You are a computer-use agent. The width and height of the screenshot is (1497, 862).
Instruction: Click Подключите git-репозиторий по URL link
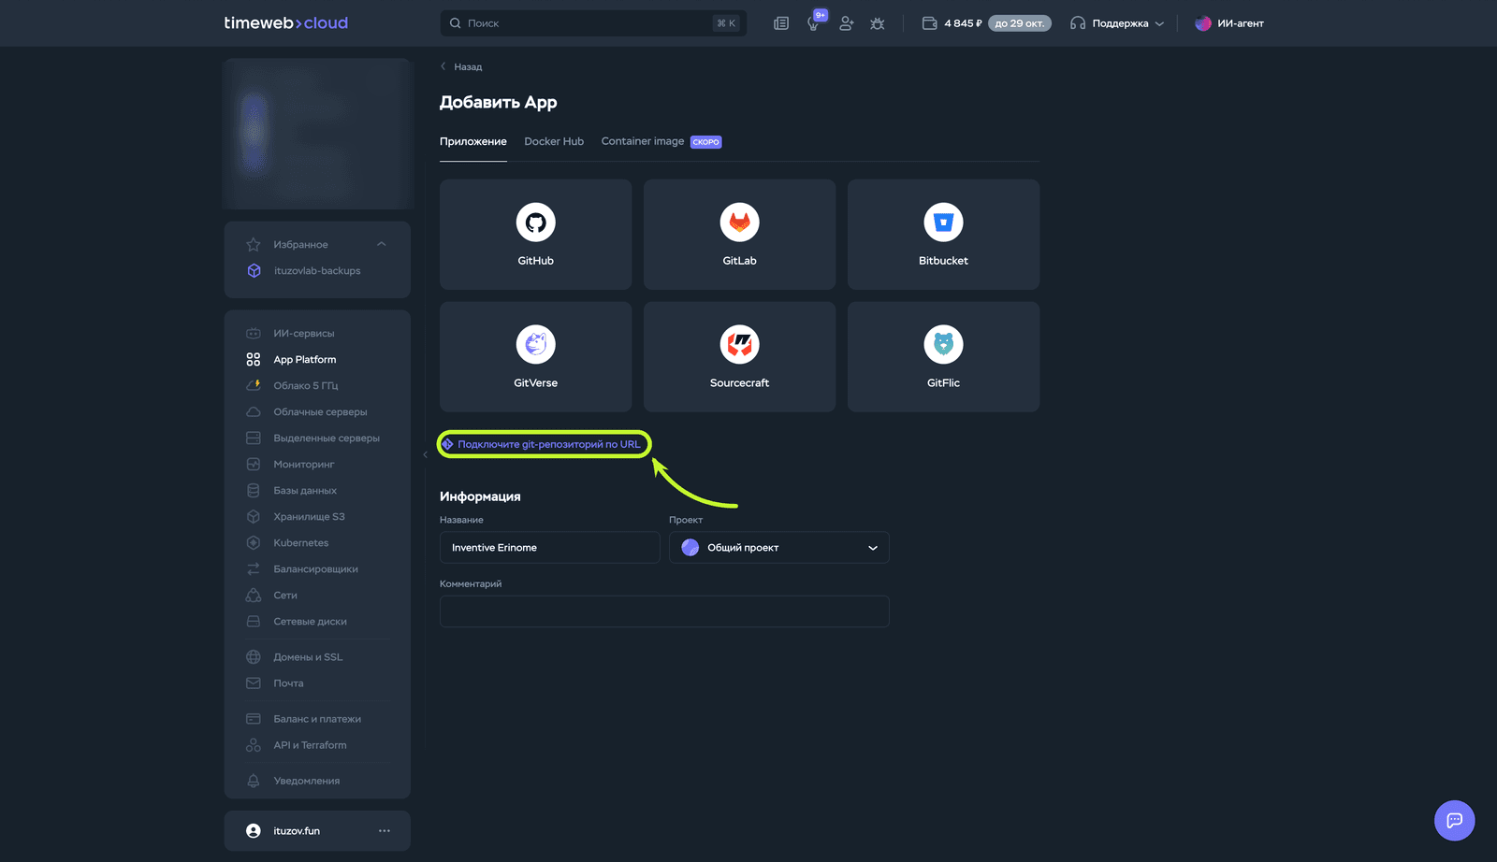pos(543,444)
